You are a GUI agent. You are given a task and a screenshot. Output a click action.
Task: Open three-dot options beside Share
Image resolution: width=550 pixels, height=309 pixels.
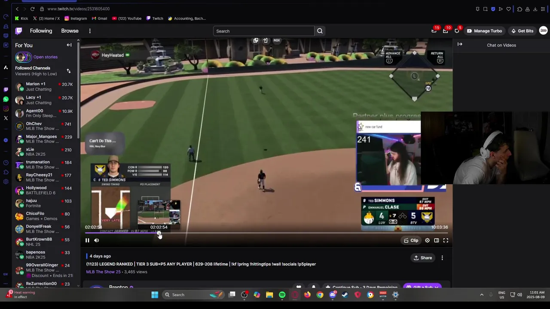pos(442,258)
